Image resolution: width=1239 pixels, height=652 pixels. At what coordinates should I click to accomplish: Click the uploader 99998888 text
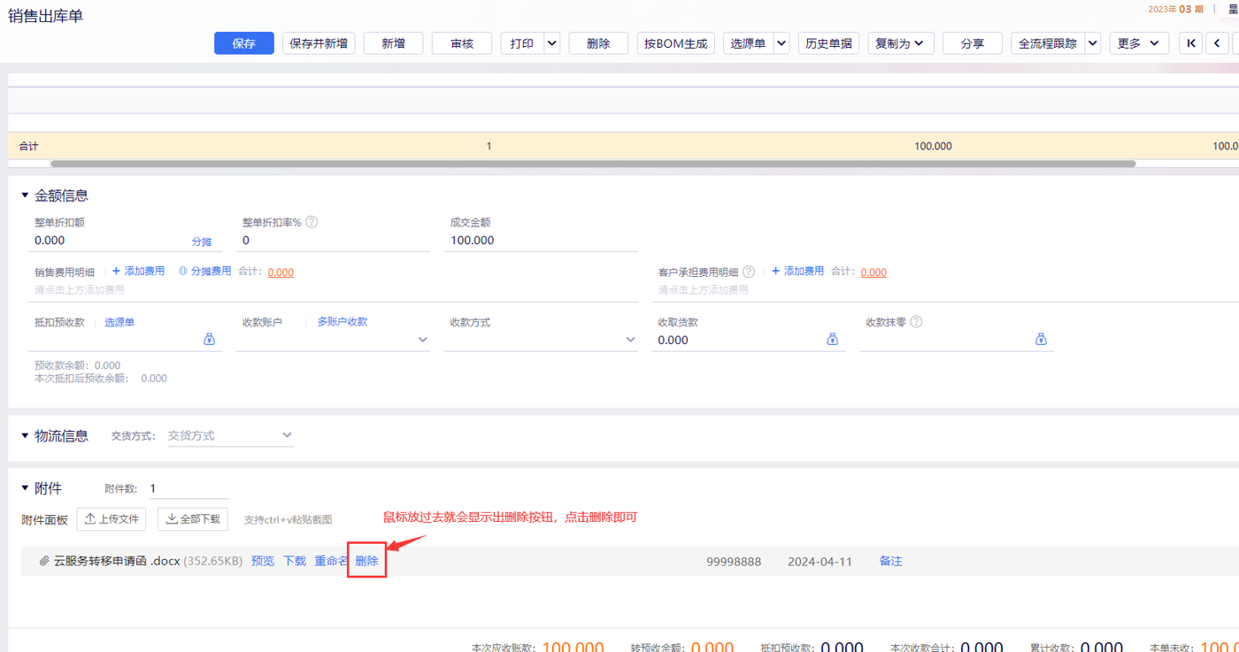[734, 562]
